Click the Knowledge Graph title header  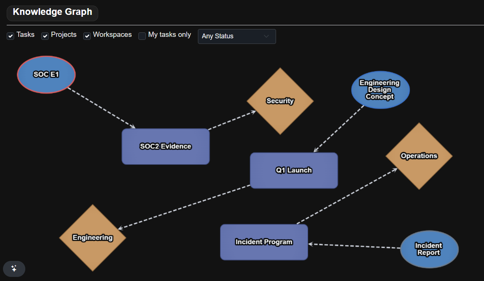coord(52,12)
